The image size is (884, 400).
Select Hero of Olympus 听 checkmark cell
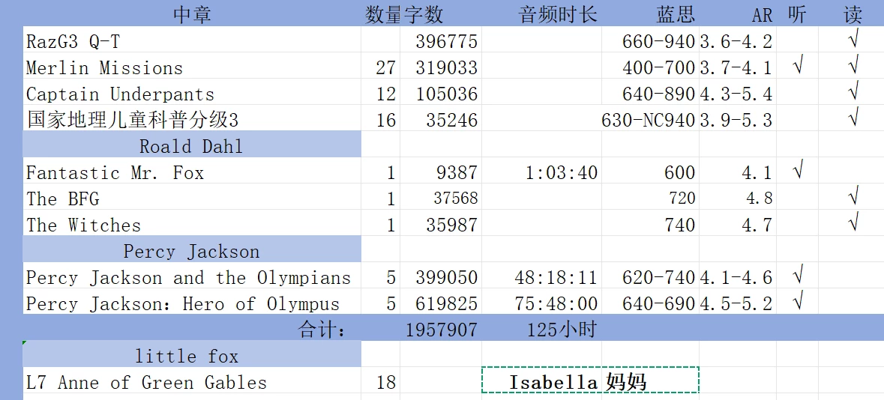pos(797,302)
